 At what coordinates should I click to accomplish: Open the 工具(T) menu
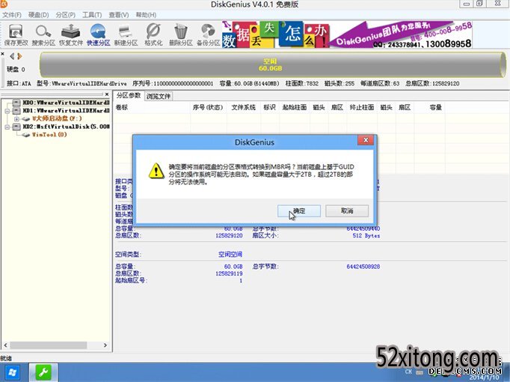pyautogui.click(x=92, y=15)
